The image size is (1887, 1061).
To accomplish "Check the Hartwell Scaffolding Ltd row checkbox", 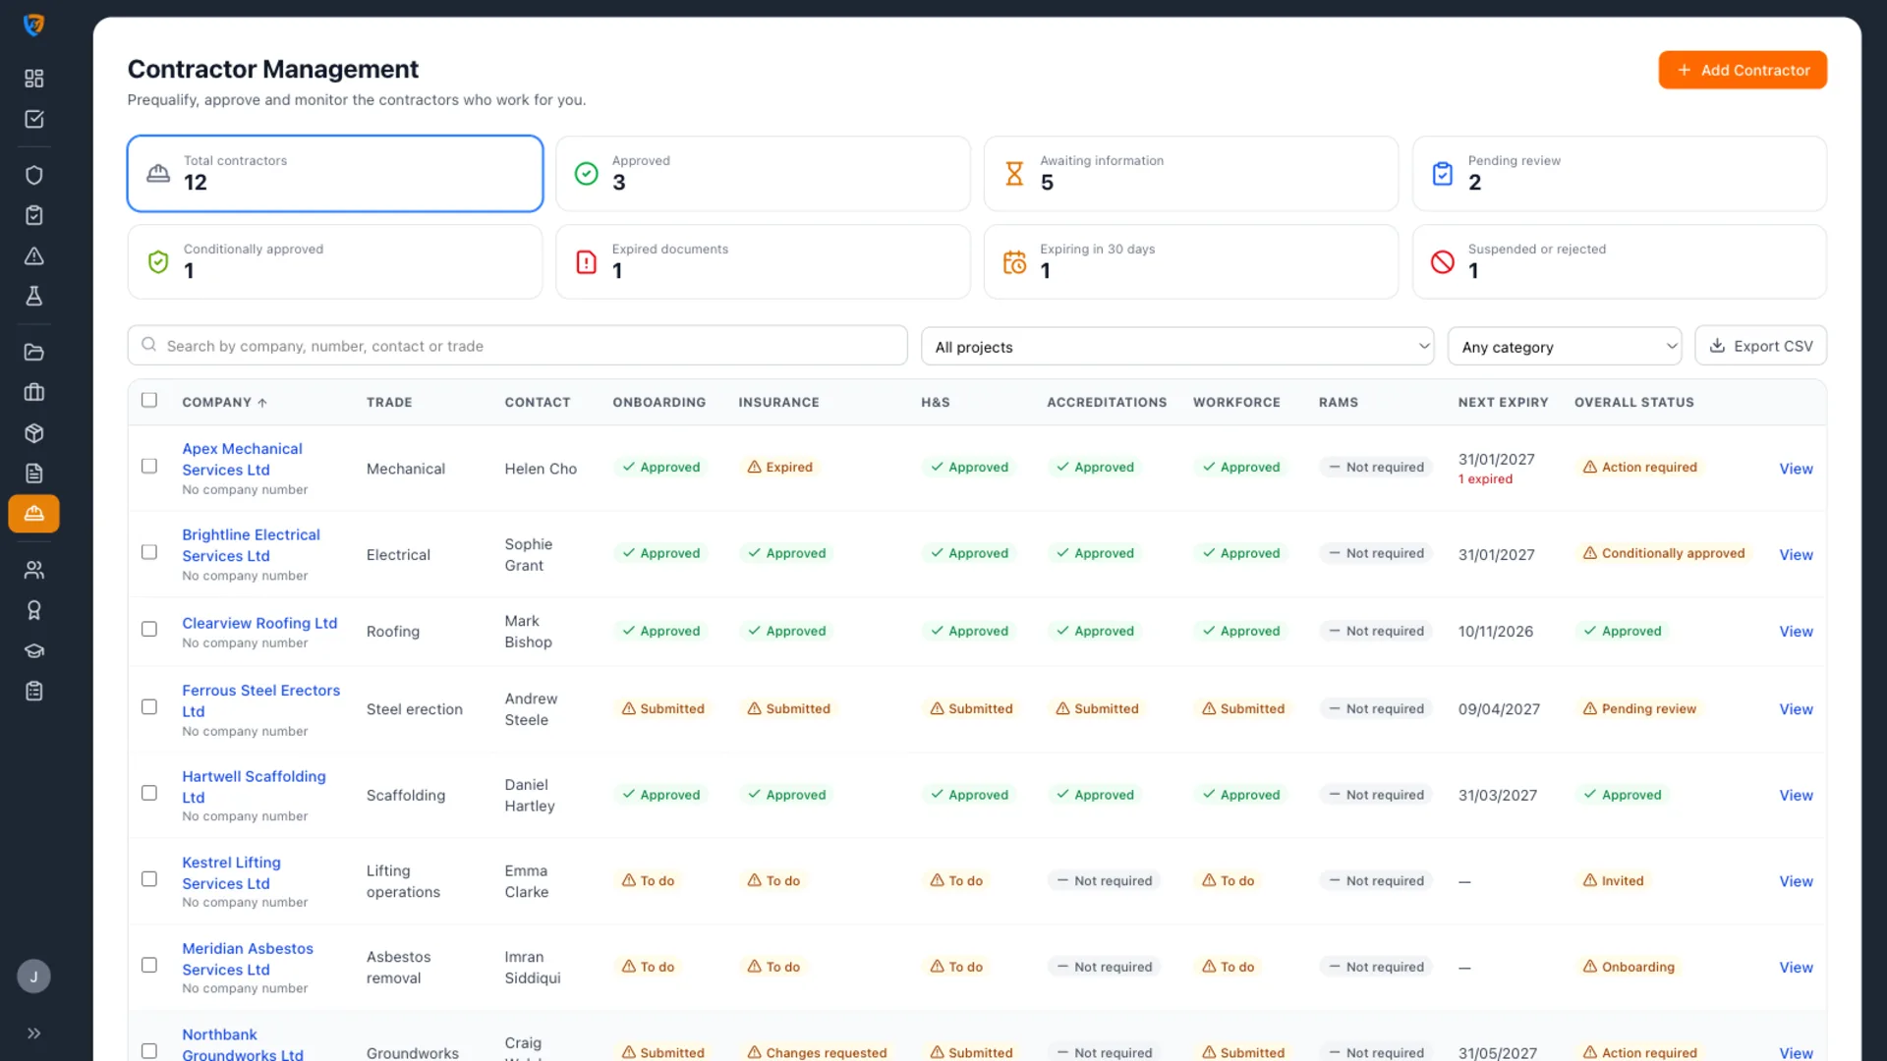I will [x=149, y=793].
